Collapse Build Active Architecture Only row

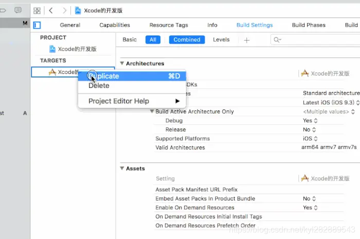pyautogui.click(x=152, y=111)
